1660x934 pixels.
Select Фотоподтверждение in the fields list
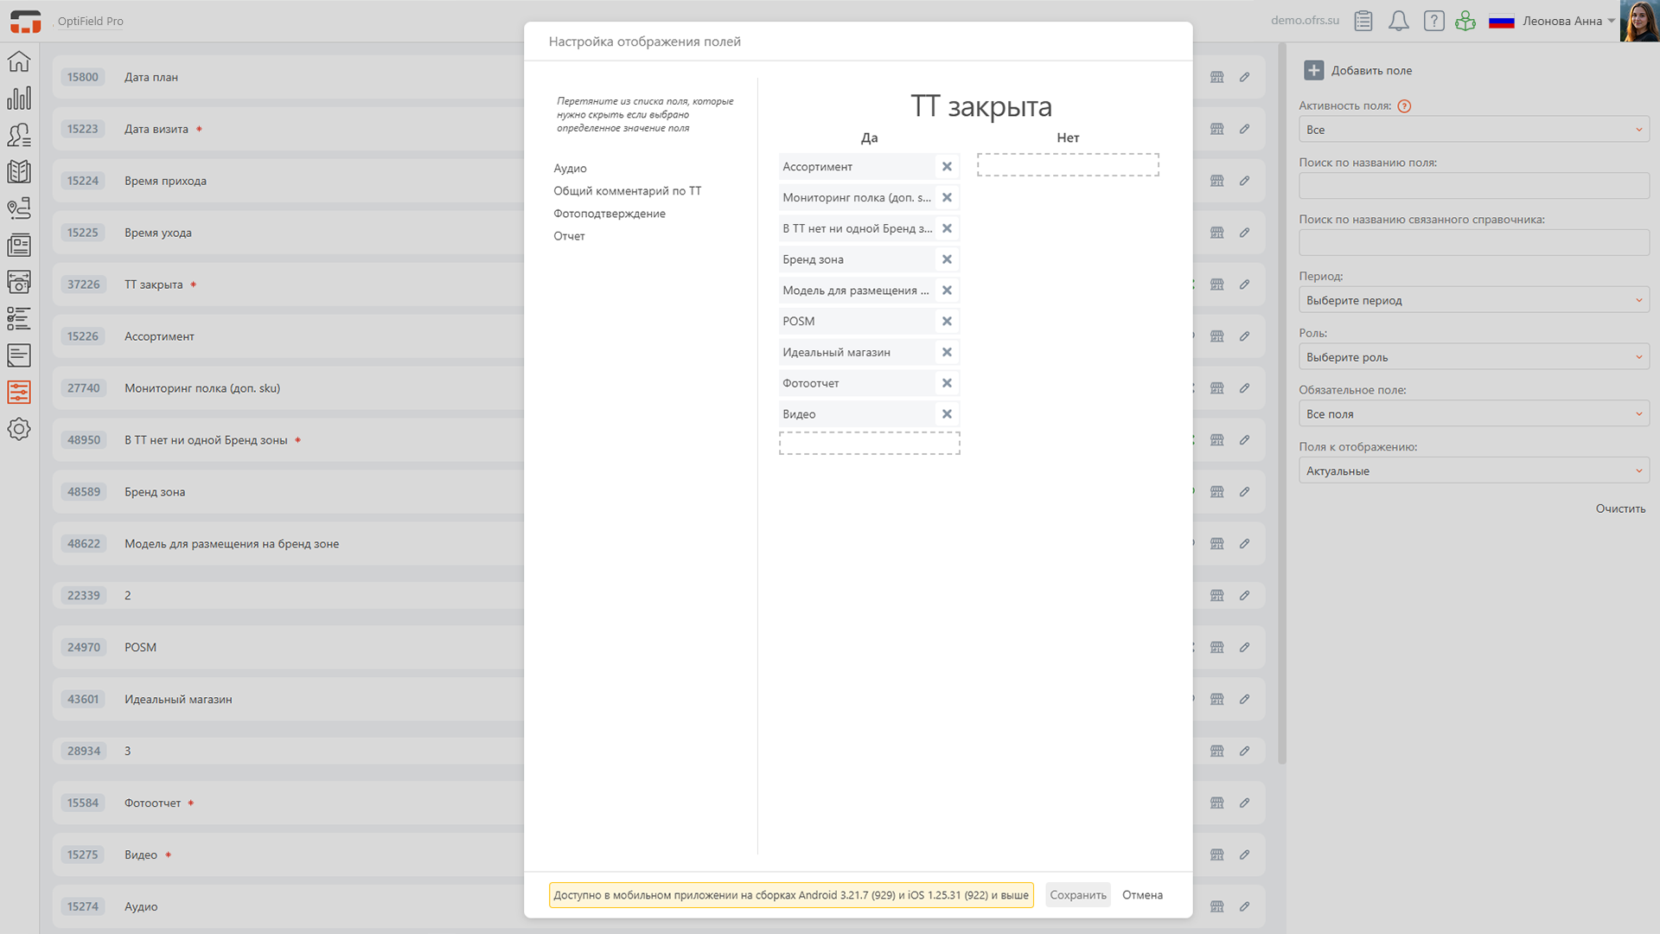(x=609, y=214)
